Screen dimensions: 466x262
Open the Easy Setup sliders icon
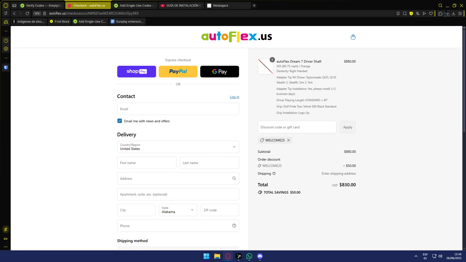[460, 13]
